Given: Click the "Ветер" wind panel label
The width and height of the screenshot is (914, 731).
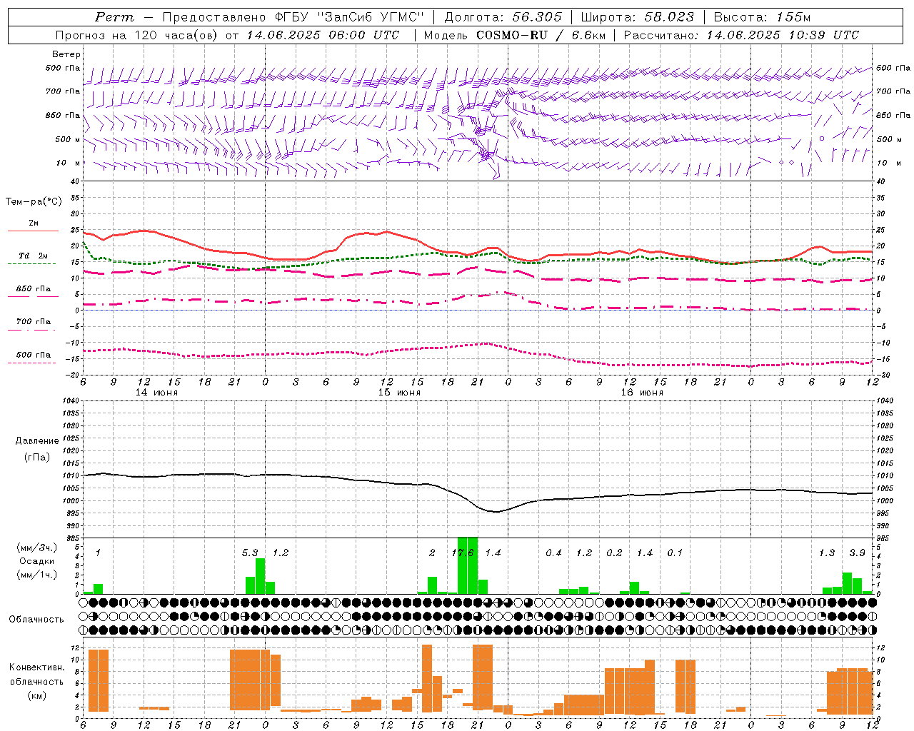Looking at the screenshot, I should point(66,54).
